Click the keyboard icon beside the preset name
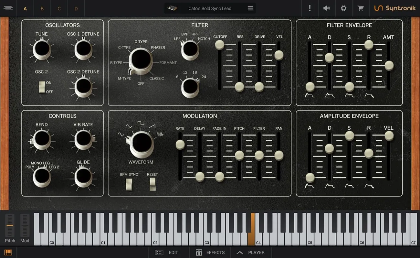 (x=173, y=8)
